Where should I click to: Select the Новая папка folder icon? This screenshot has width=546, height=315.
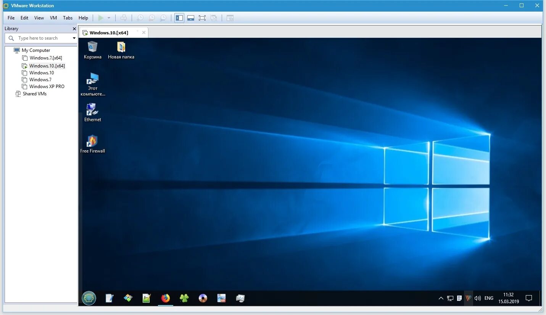pyautogui.click(x=121, y=50)
